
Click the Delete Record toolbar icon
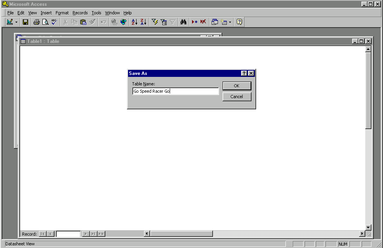(x=203, y=22)
